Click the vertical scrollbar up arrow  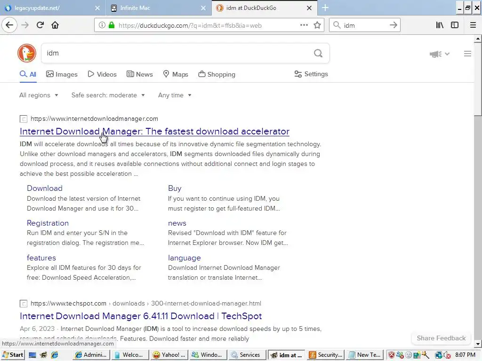pyautogui.click(x=478, y=39)
